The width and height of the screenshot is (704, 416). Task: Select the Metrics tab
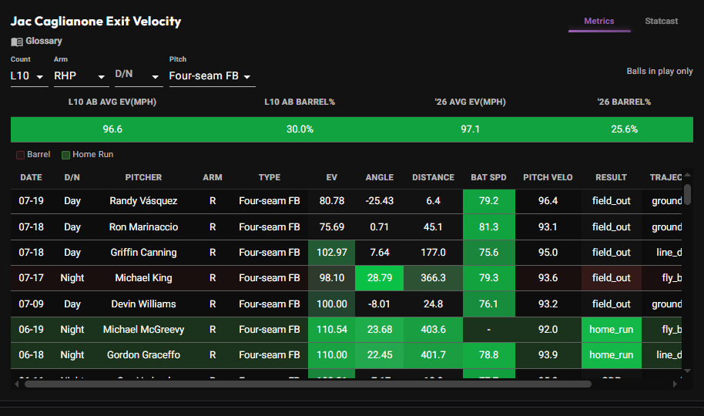[599, 21]
